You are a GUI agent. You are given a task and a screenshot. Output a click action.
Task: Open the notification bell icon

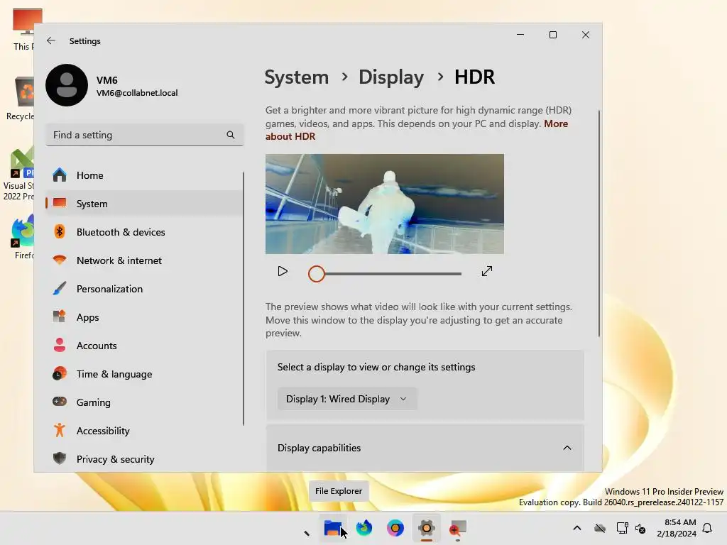[x=708, y=528]
